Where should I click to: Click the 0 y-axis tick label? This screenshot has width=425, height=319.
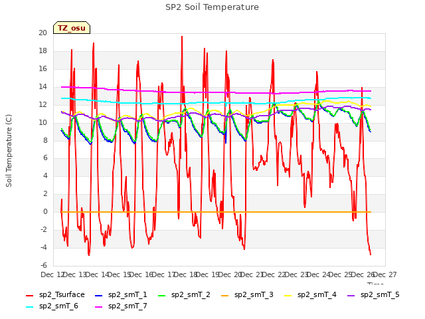45,212
